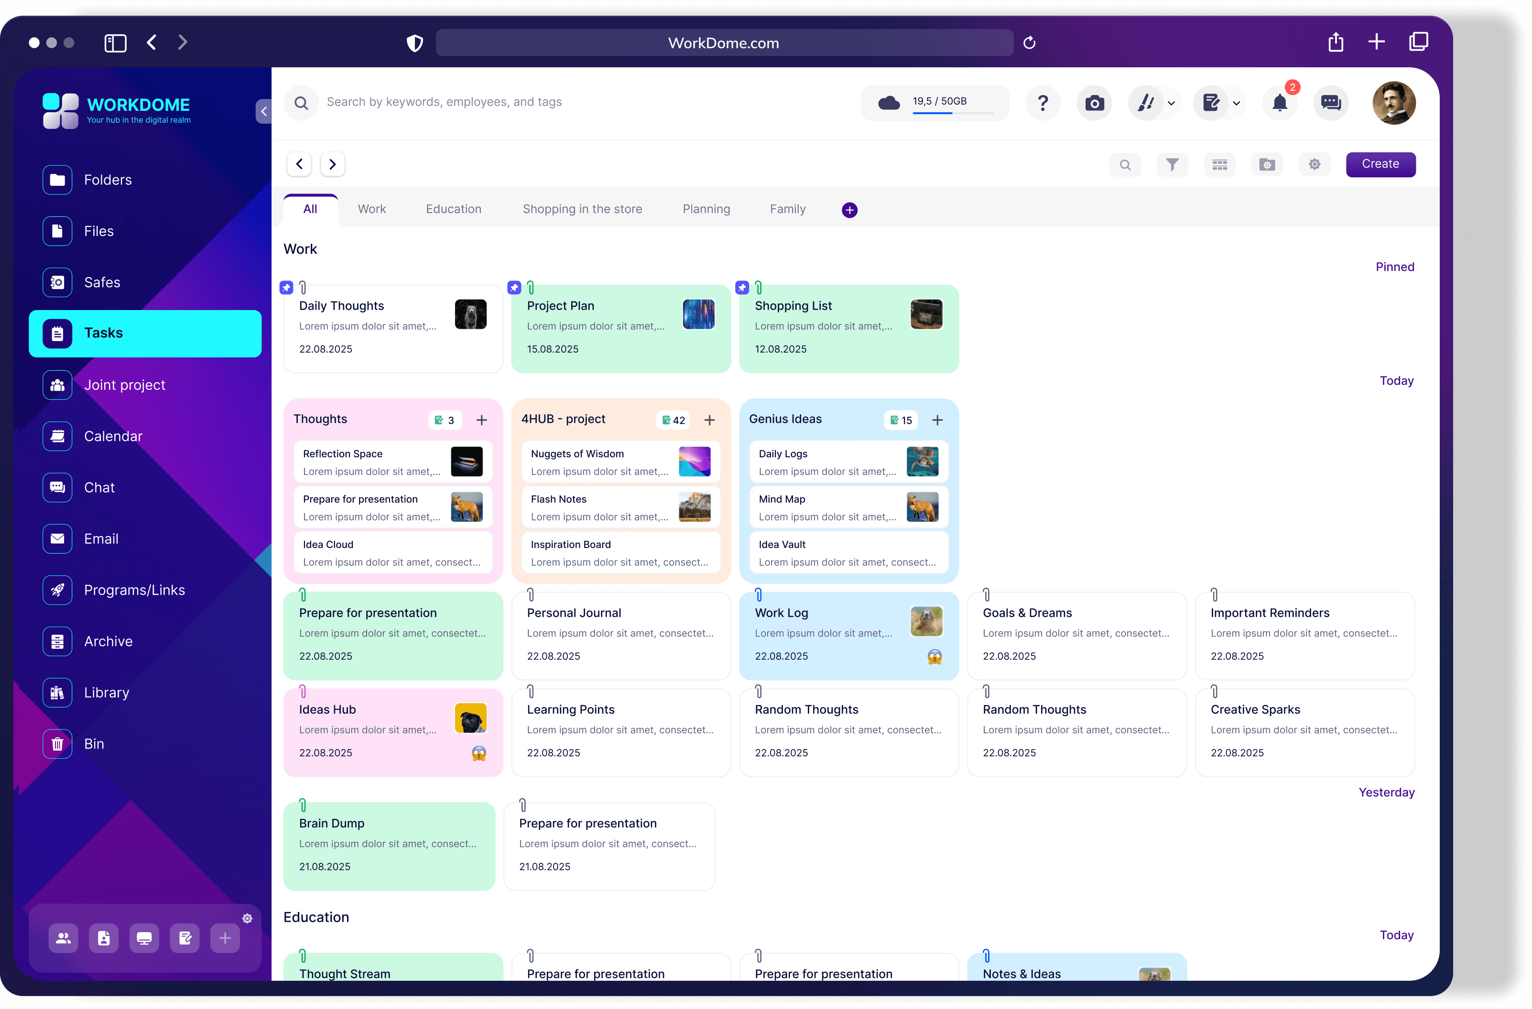
Task: Expand the brush tool dropdown arrow
Action: (1172, 104)
